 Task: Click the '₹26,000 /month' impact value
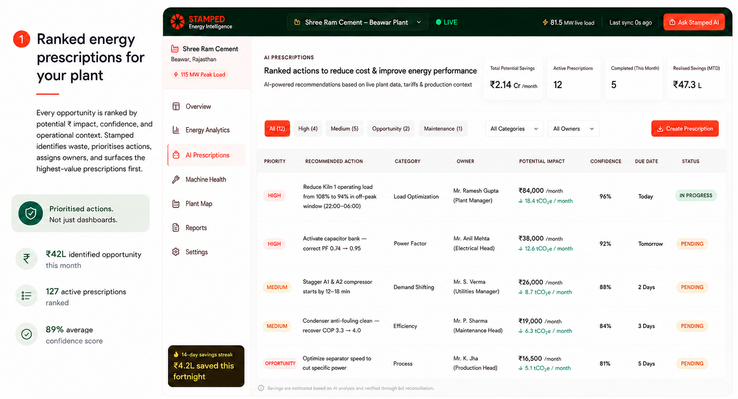[541, 282]
